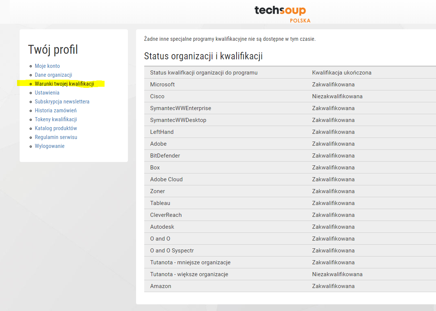The image size is (436, 311).
Task: Select the Microsoft row label
Action: [162, 85]
